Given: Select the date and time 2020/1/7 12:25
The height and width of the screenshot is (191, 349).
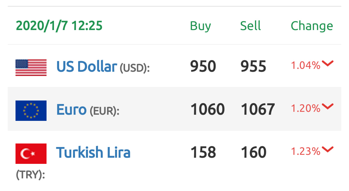Looking at the screenshot, I should tap(59, 26).
